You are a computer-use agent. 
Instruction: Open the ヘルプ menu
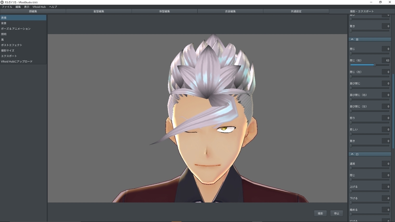53,7
